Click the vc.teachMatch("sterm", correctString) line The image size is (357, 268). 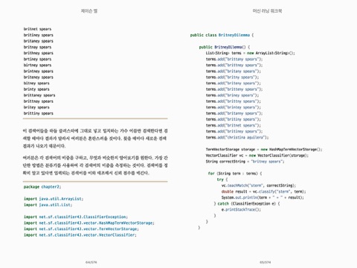pos(259,185)
